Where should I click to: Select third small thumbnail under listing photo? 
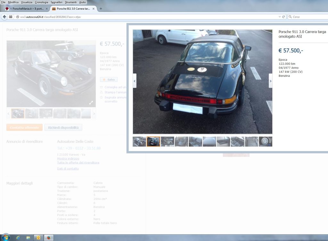point(46,113)
